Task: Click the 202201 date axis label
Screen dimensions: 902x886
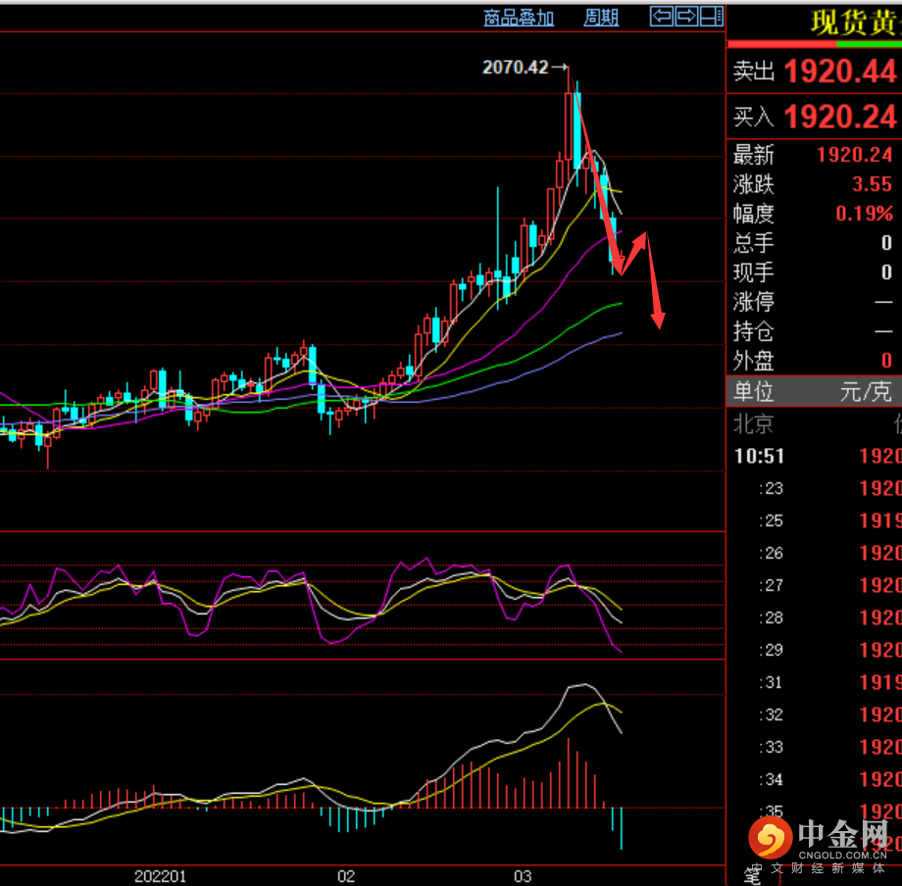Action: 160,876
